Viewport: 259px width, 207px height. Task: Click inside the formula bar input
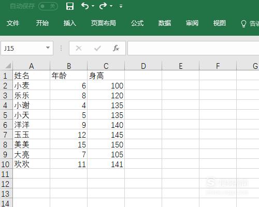click(193, 48)
